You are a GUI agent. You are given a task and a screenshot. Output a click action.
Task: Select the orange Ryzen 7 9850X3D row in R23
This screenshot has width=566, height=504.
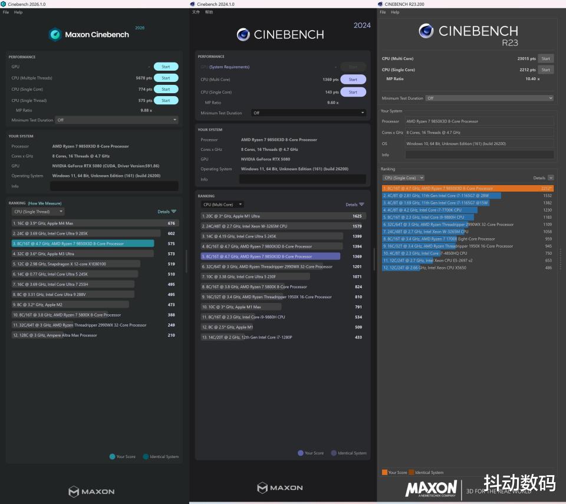click(x=468, y=188)
